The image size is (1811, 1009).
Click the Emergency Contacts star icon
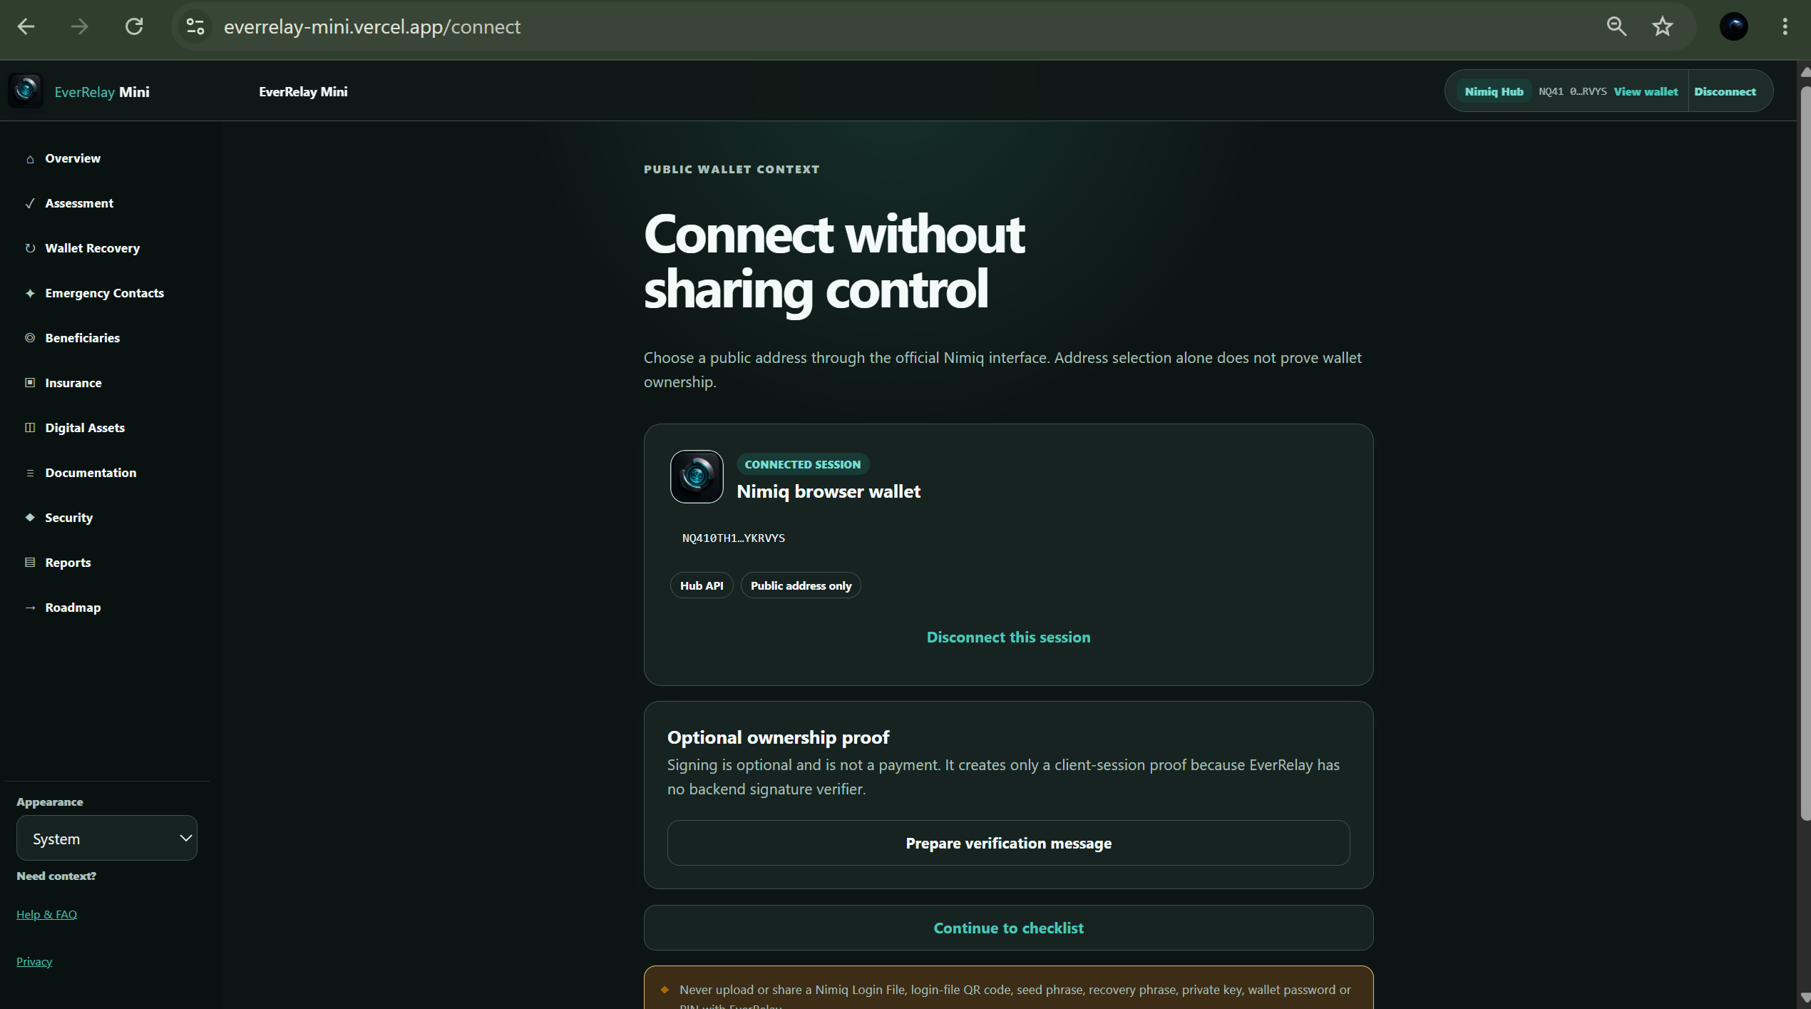tap(30, 293)
